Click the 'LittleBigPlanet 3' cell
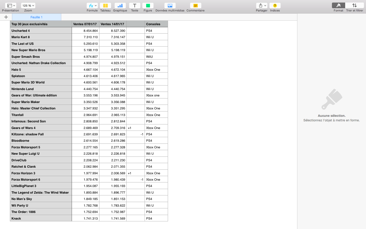 41,186
